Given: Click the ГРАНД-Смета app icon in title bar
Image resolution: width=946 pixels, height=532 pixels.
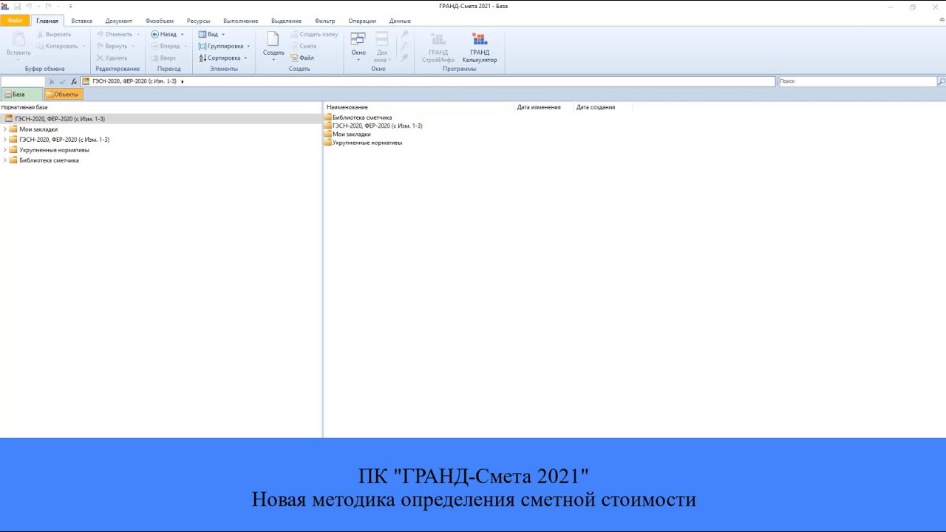Looking at the screenshot, I should coord(5,6).
